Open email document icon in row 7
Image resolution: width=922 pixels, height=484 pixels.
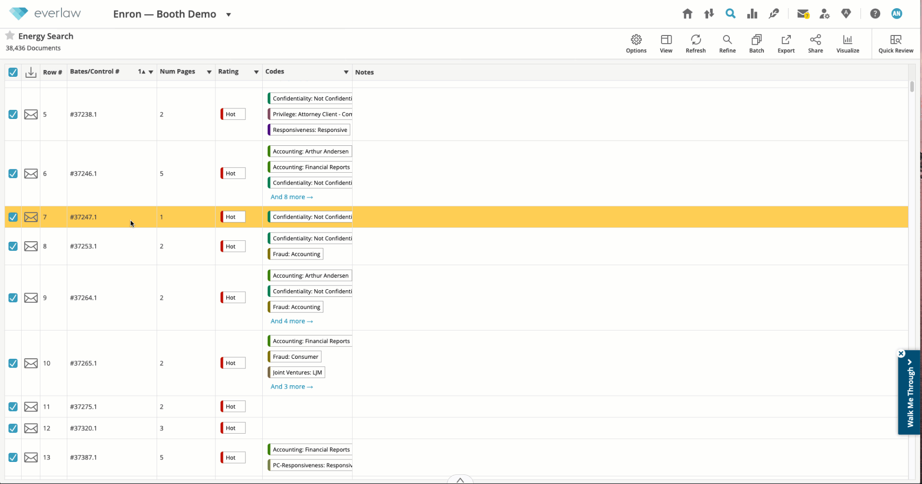(31, 217)
